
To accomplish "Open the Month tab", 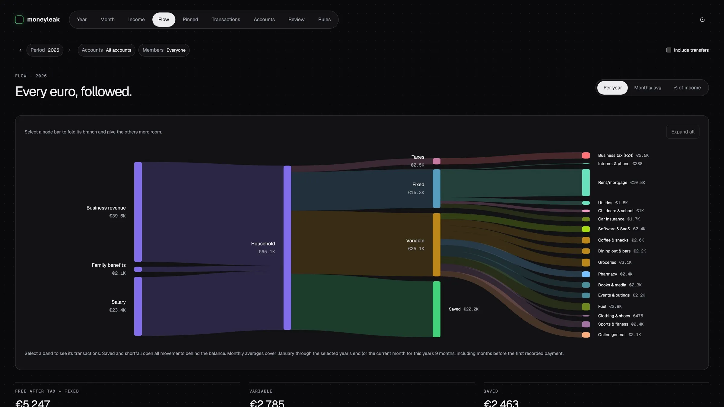I will (107, 20).
